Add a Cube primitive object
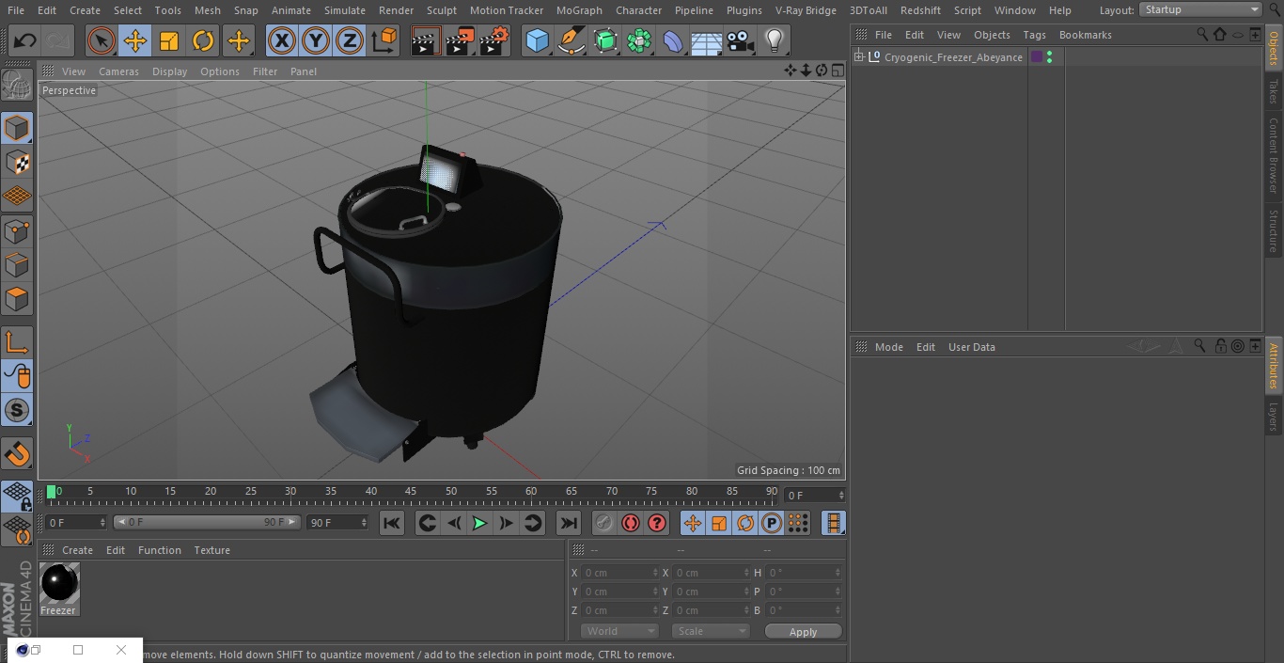Viewport: 1284px width, 663px height. tap(537, 41)
